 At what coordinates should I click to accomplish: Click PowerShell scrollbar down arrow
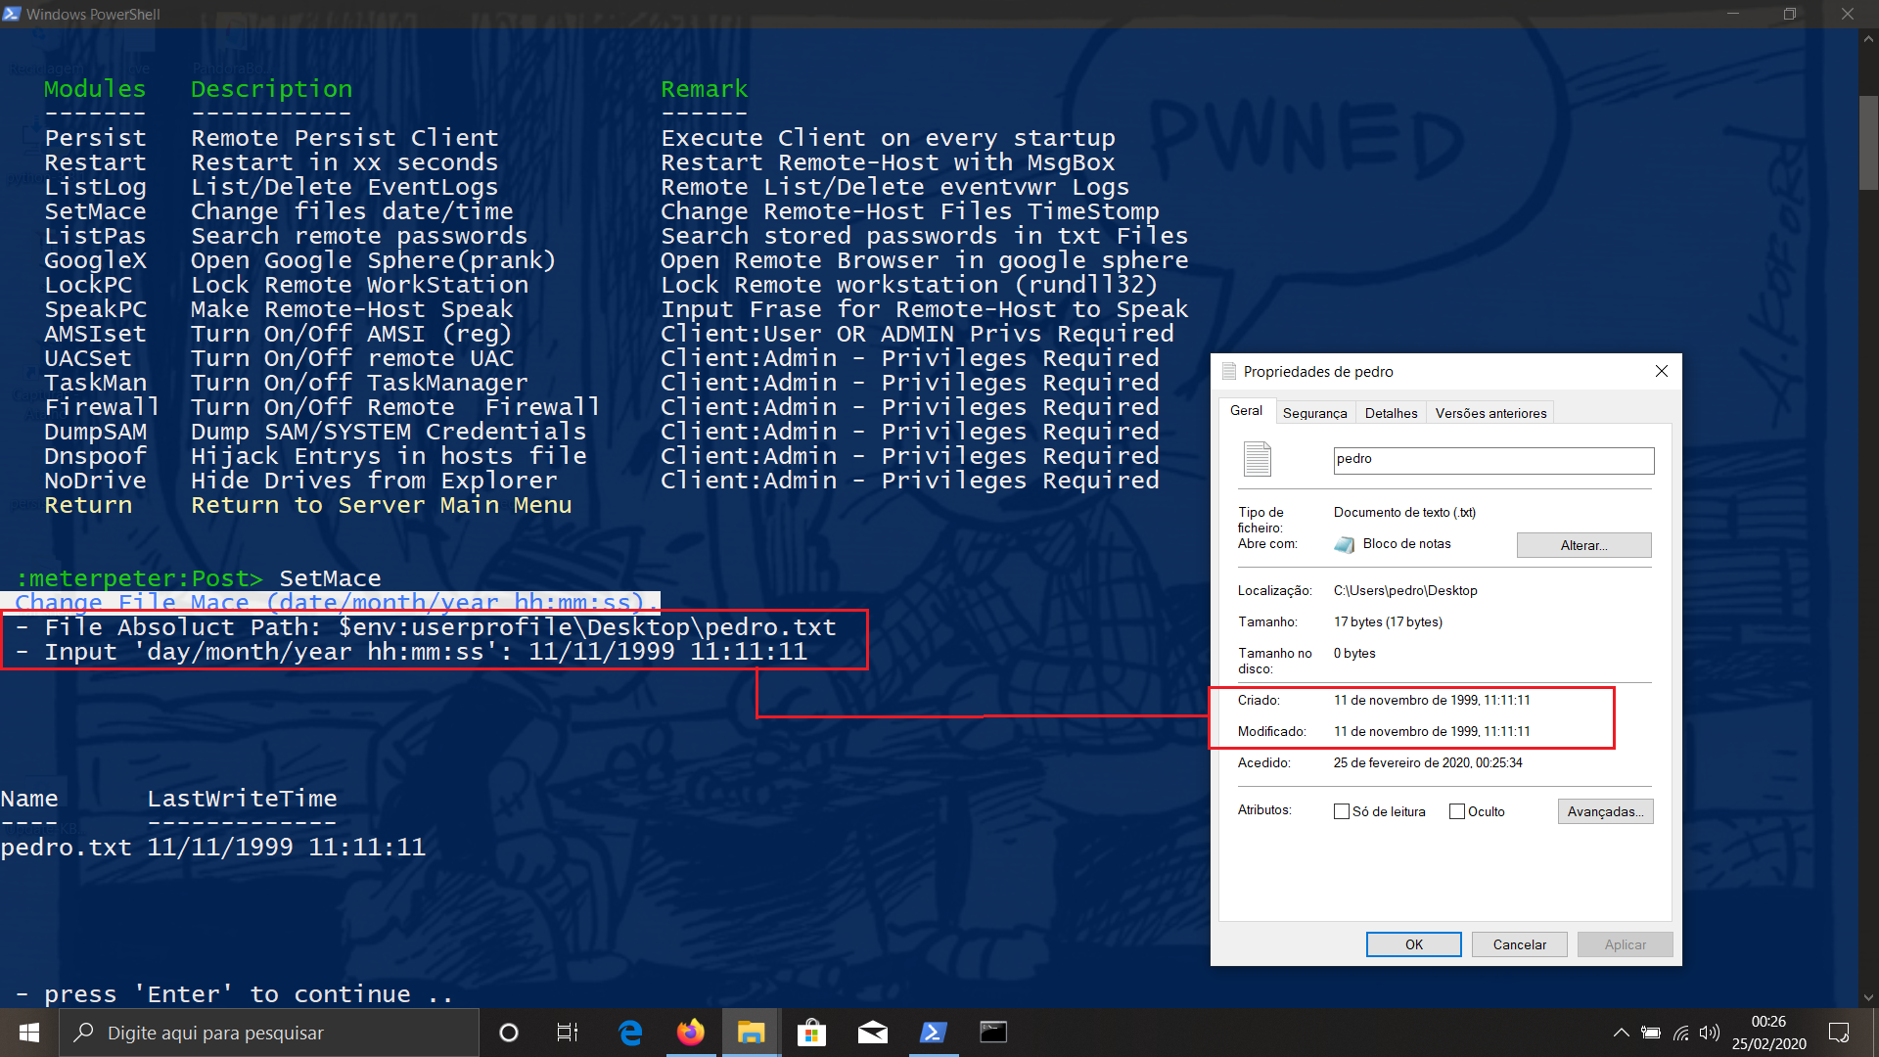[x=1868, y=998]
